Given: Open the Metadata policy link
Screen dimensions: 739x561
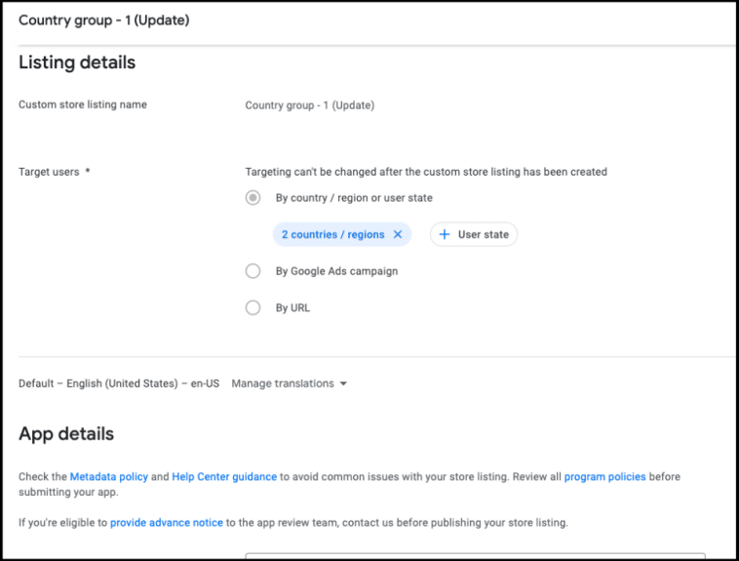Looking at the screenshot, I should point(108,477).
